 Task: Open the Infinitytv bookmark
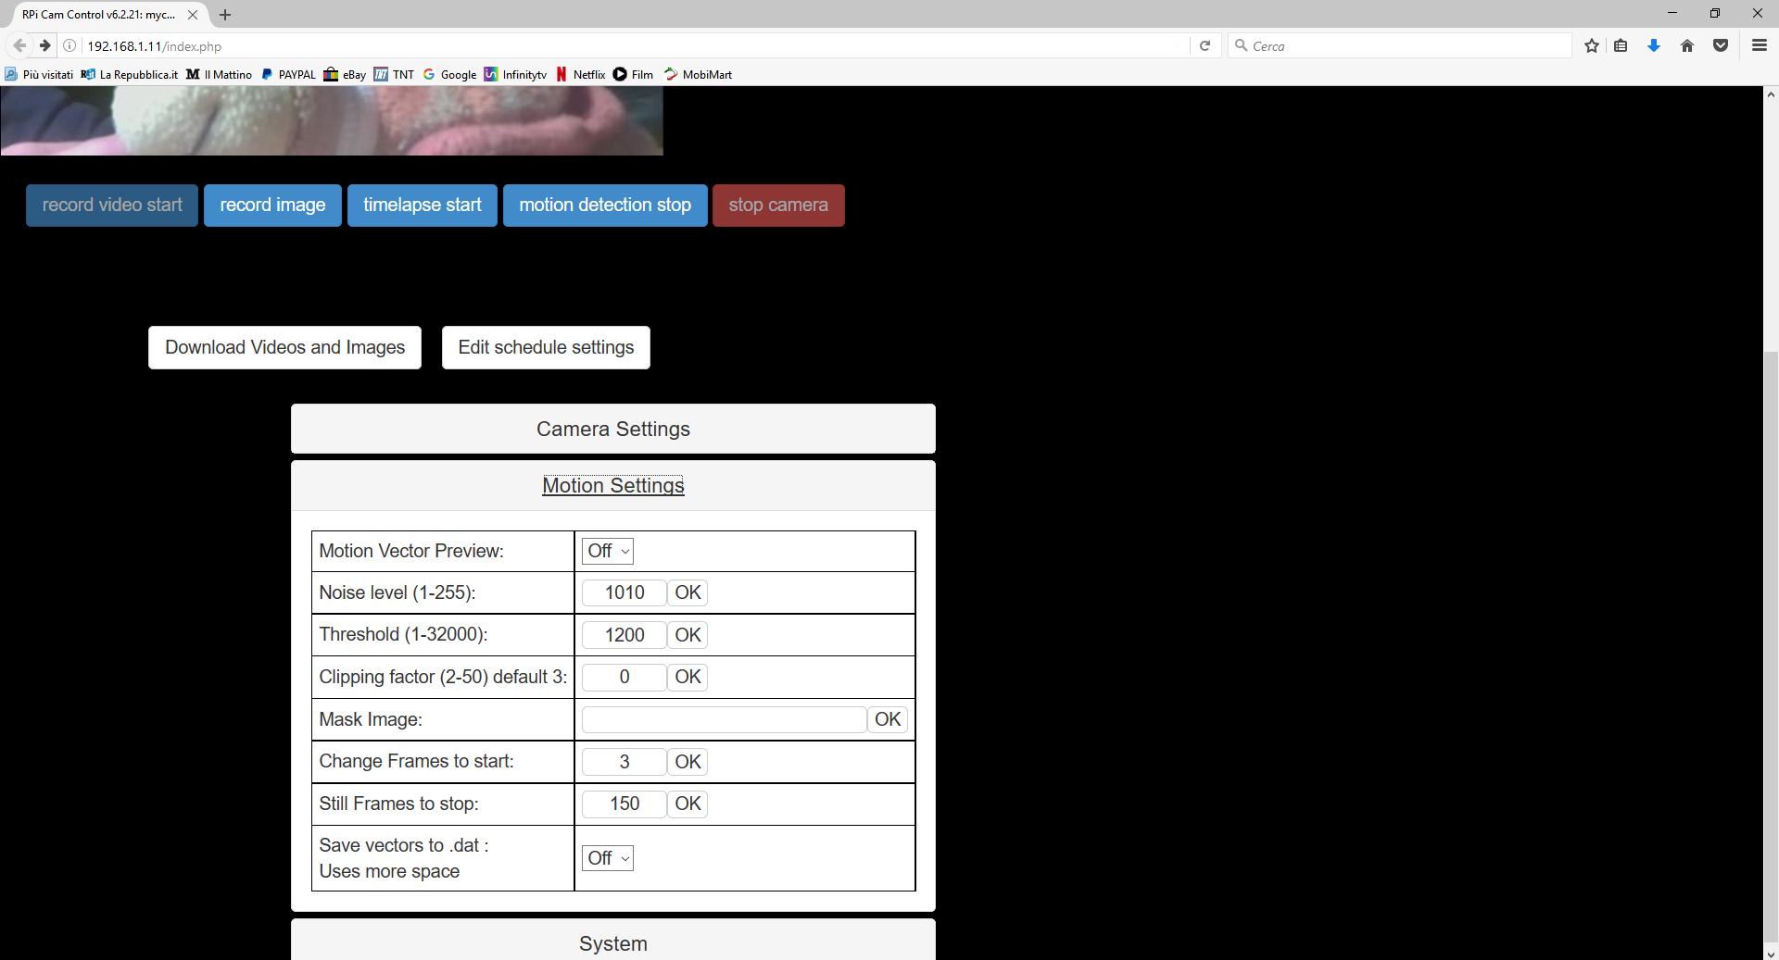515,74
